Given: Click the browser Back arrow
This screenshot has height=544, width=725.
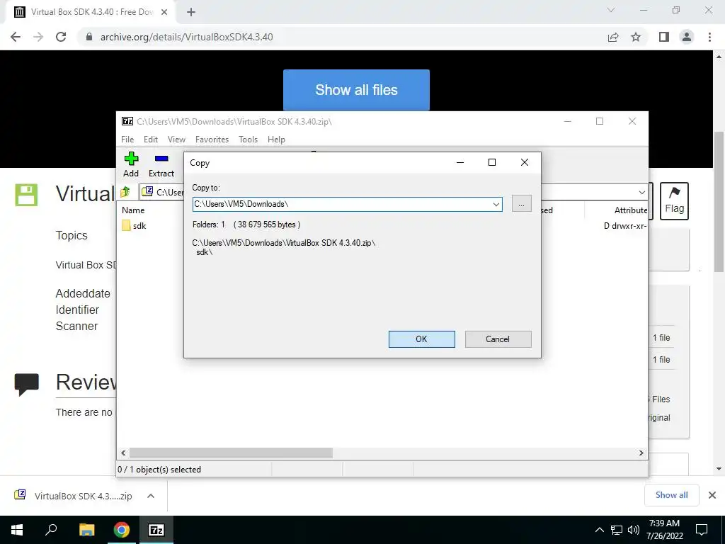Looking at the screenshot, I should click(x=16, y=37).
